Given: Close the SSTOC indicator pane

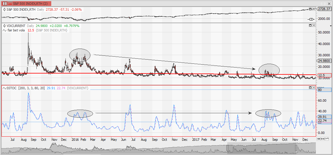Looking at the screenshot, I should (x=314, y=88).
